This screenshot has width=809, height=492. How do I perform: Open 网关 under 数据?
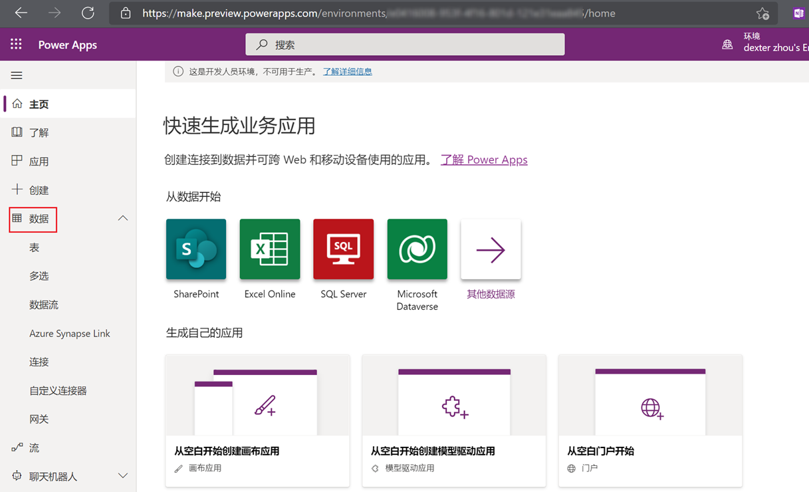(x=39, y=419)
